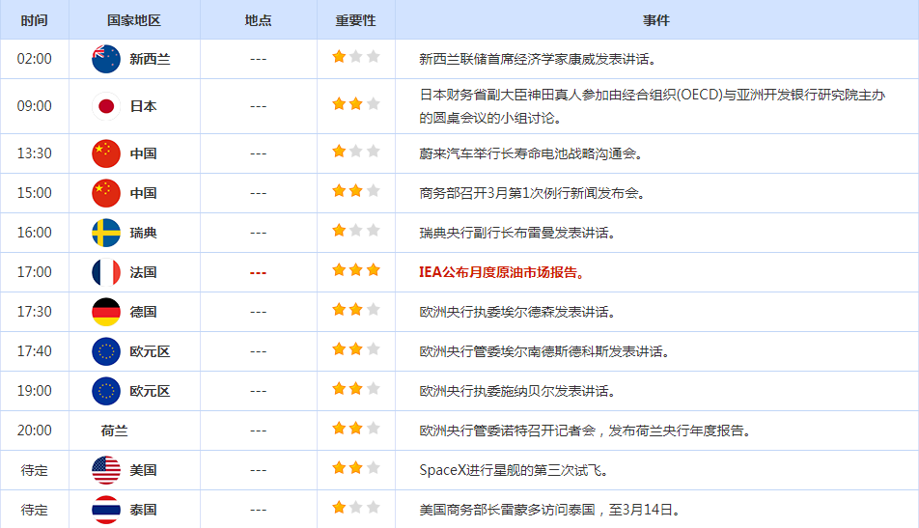Screen dimensions: 919x528
Task: Select the 新西兰联储首席经济学家康威发表讲话 event
Action: pyautogui.click(x=538, y=59)
